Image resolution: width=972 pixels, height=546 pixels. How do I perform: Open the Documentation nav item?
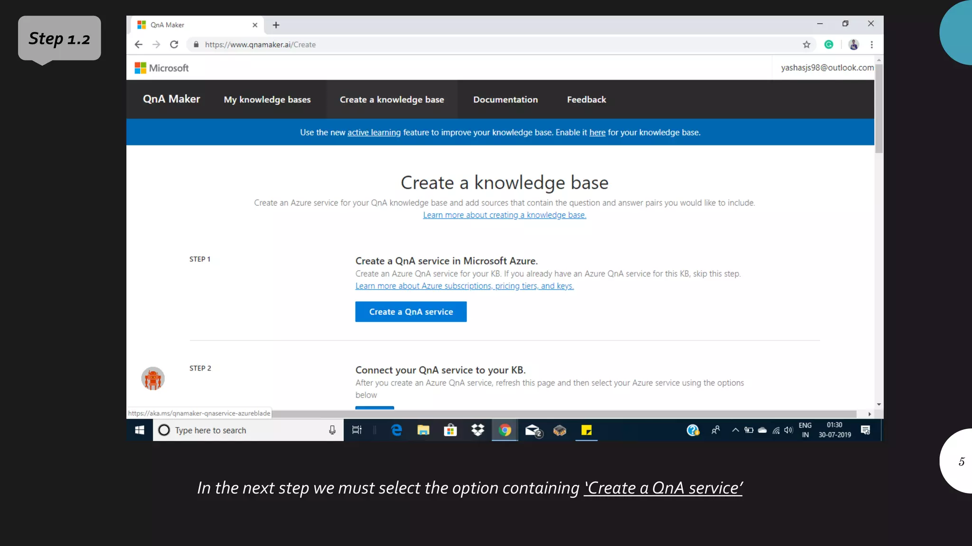pos(505,100)
